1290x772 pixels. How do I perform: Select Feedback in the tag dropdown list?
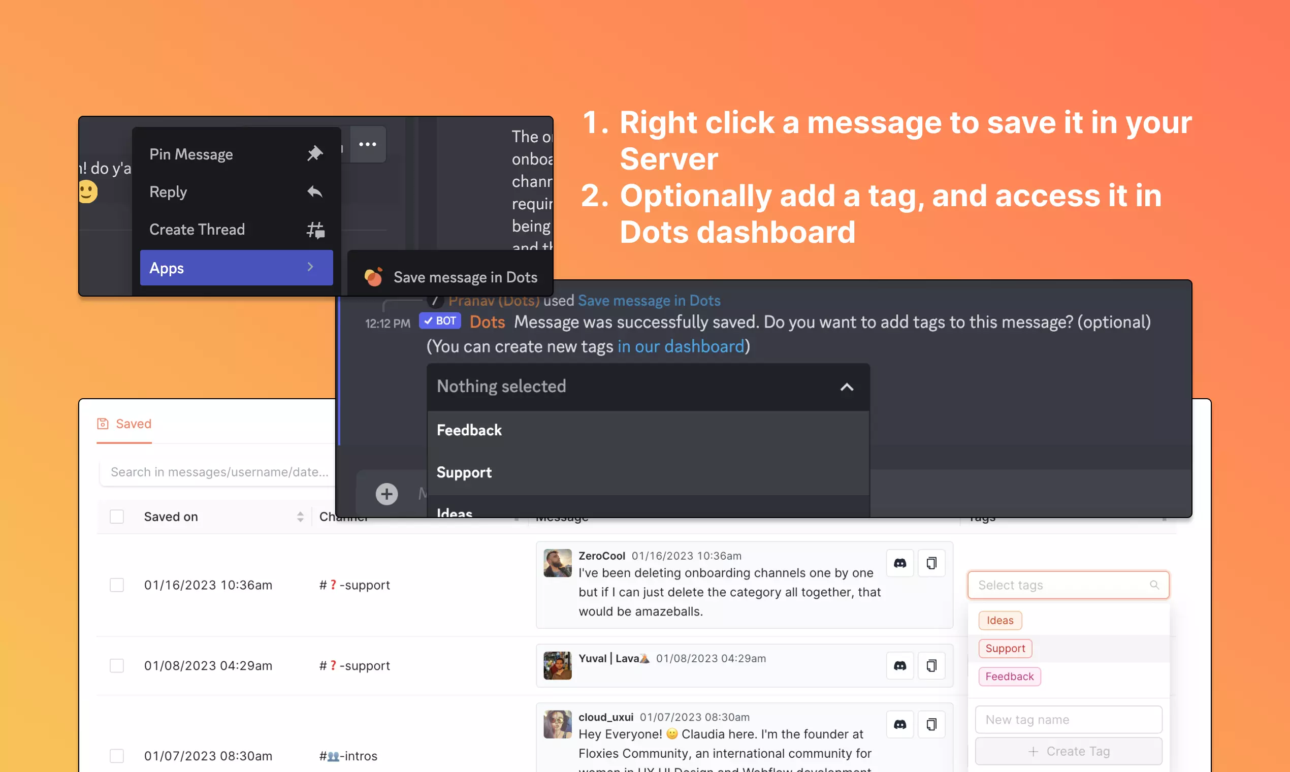648,430
